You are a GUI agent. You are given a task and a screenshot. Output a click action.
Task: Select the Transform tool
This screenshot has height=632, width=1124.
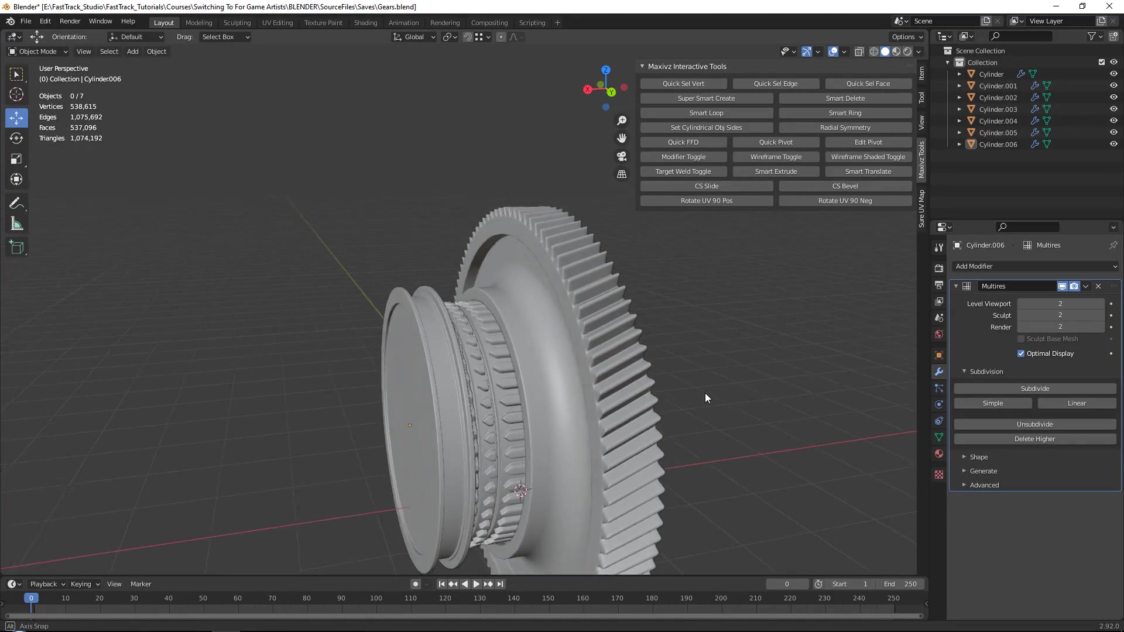(16, 179)
